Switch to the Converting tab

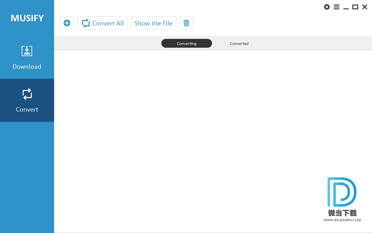[187, 43]
